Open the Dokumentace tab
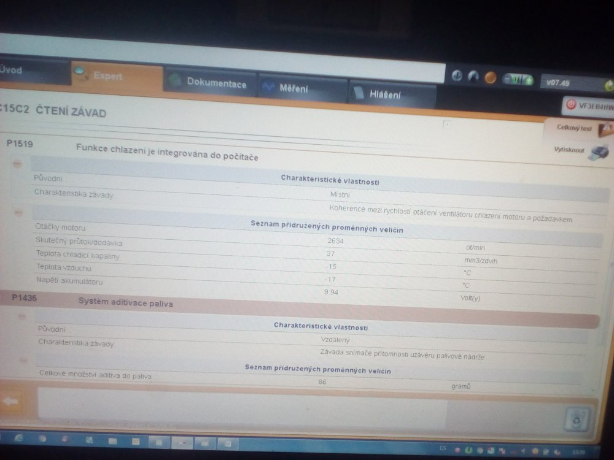Viewport: 614px width, 460px height. [210, 82]
